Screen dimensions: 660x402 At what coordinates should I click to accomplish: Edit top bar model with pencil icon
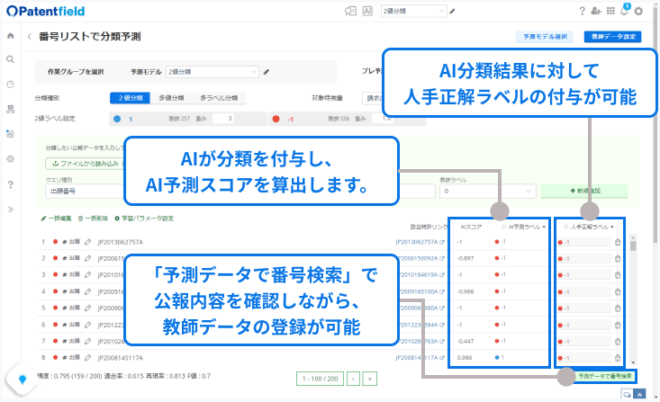tap(453, 12)
